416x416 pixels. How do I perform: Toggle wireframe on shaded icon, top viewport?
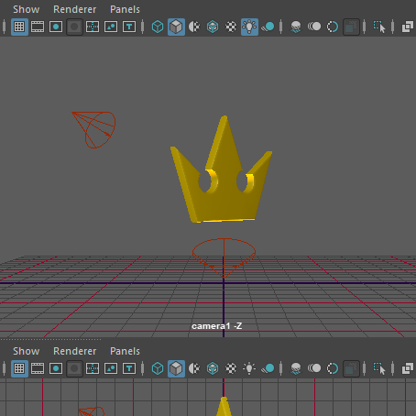coord(213,27)
